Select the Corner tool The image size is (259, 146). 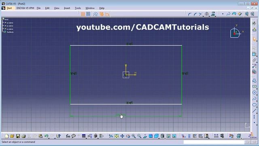(190, 15)
